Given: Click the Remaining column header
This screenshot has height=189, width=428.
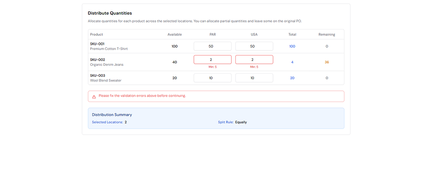Looking at the screenshot, I should [327, 34].
